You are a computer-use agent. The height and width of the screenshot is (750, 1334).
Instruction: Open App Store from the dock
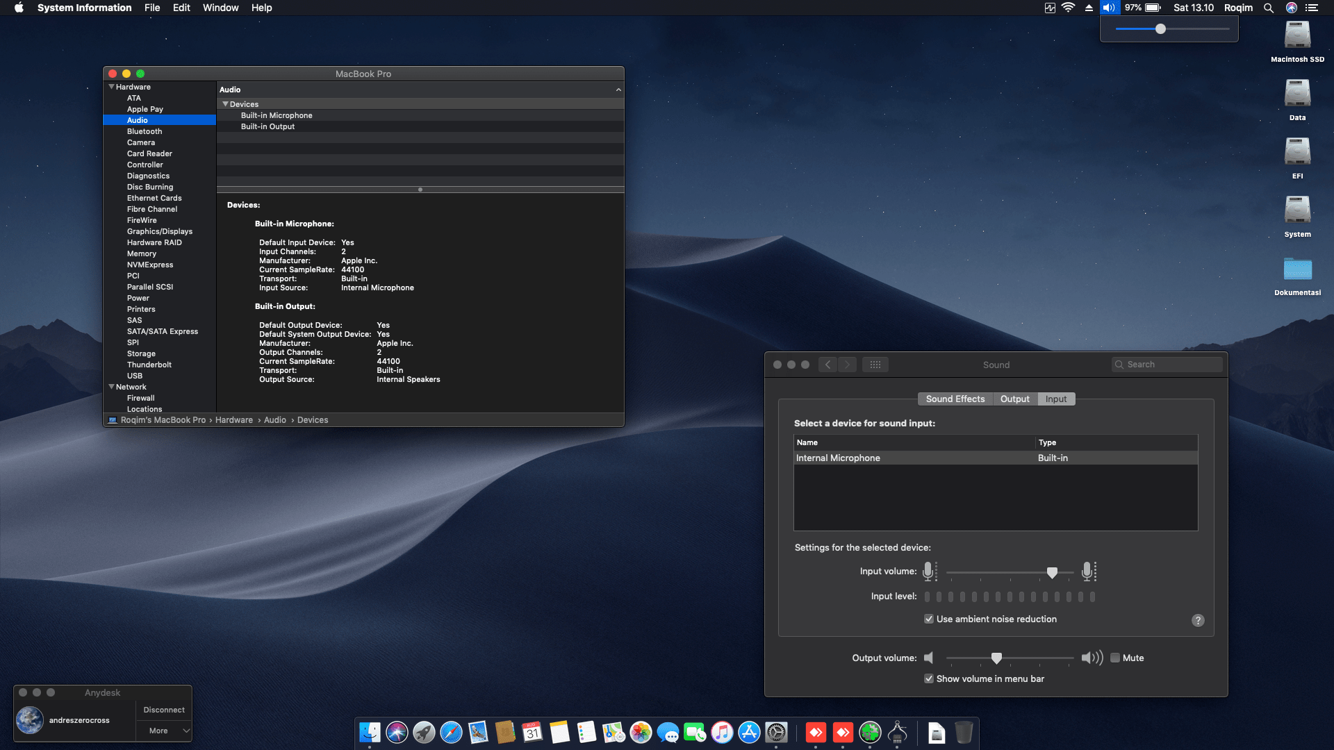749,732
